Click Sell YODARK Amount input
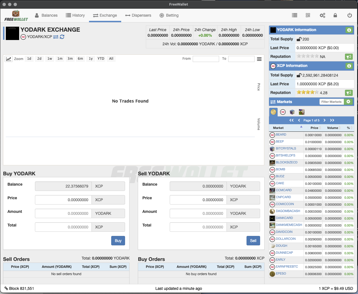This screenshot has height=294, width=358. pyautogui.click(x=198, y=213)
